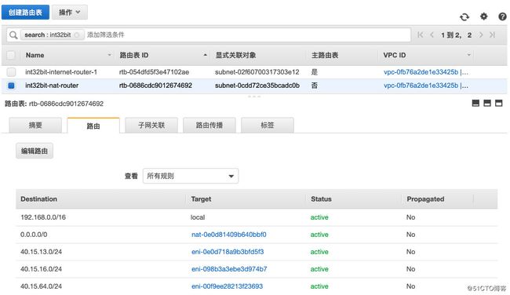Open the nat-0e0d81409b640bbf0 target link

coord(228,235)
